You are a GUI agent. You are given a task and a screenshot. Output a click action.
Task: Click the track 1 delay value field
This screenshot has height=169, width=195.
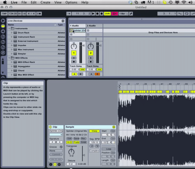[x=74, y=69]
